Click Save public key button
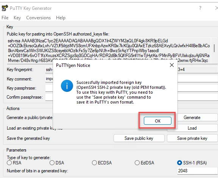The image size is (218, 178). (139, 138)
